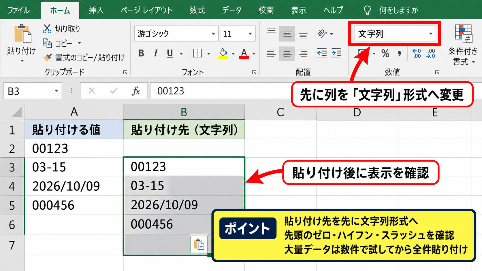Click the Format Painter (書式のコピー/貼り付け) brush
Image resolution: width=482 pixels, height=271 pixels.
[x=47, y=57]
